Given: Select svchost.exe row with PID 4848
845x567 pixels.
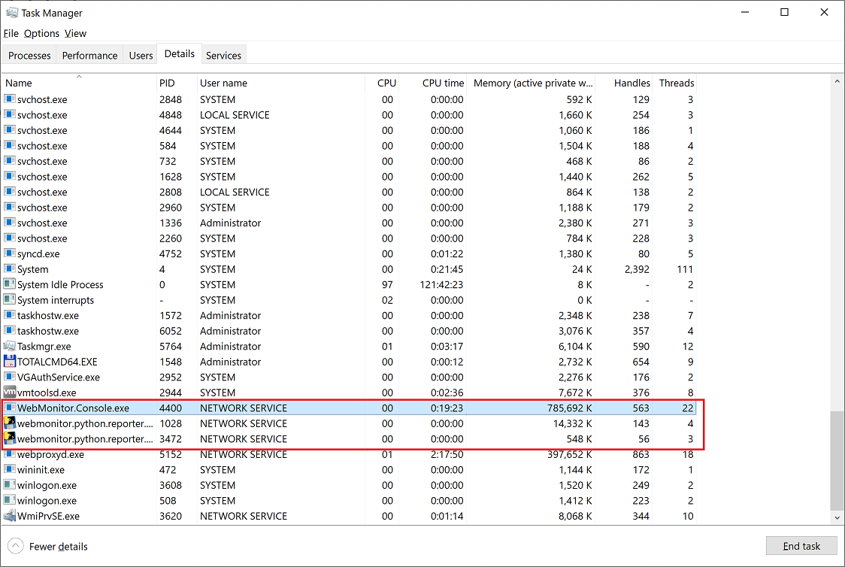Looking at the screenshot, I should pyautogui.click(x=350, y=115).
